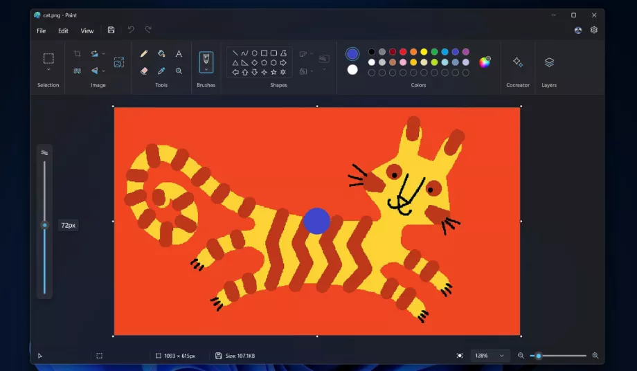The height and width of the screenshot is (371, 637).
Task: Expand the Rotate options arrow
Action: (x=104, y=53)
